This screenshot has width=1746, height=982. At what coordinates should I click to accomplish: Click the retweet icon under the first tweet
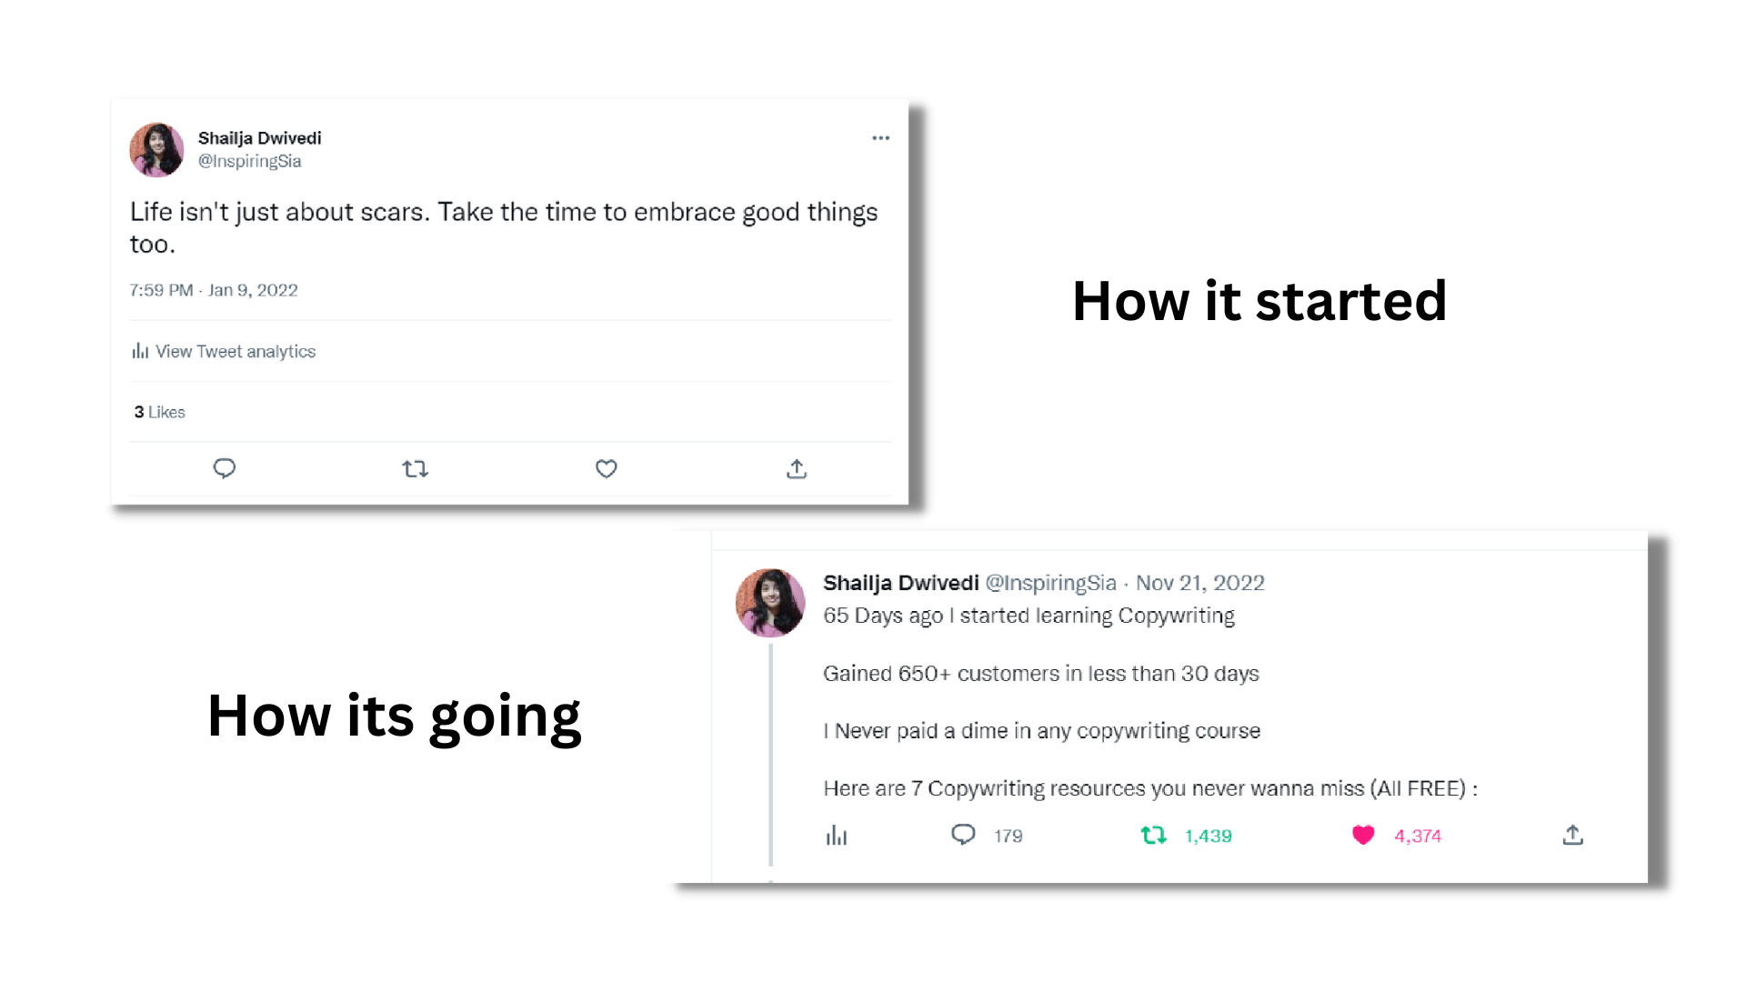416,469
